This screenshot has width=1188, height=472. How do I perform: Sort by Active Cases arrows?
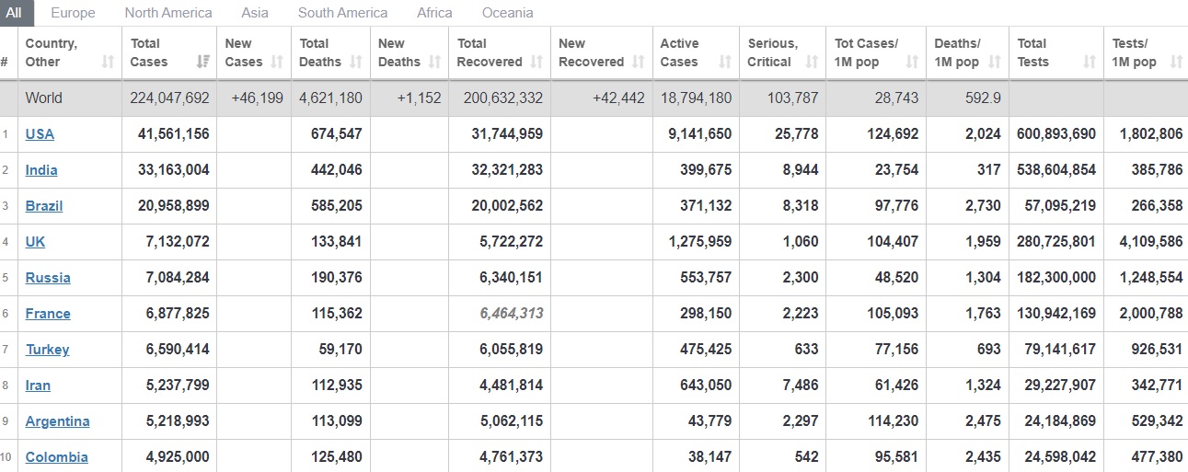point(725,62)
